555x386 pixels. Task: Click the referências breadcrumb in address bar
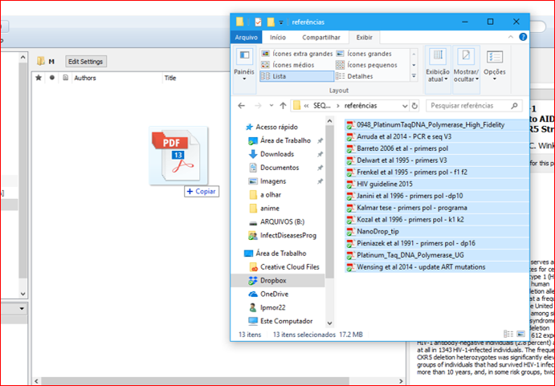[x=361, y=106]
